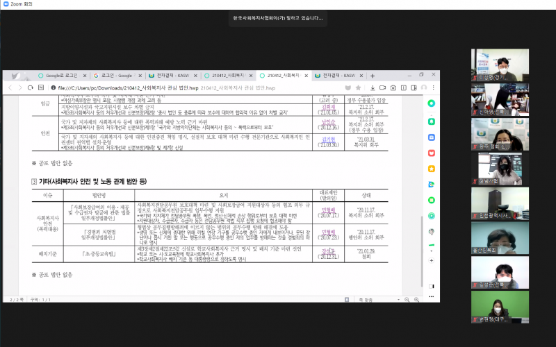Click the Zoom 회의 window title
556x347 pixels.
22,4
